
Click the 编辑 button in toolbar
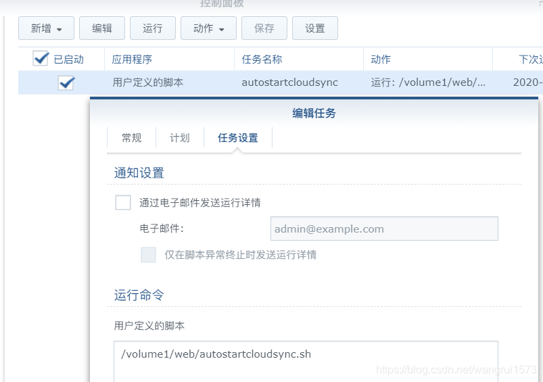tap(102, 28)
